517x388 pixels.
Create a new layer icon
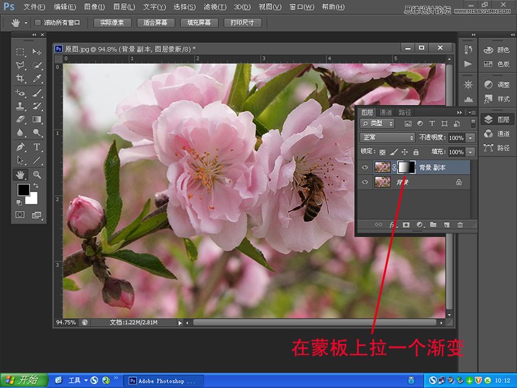click(447, 224)
